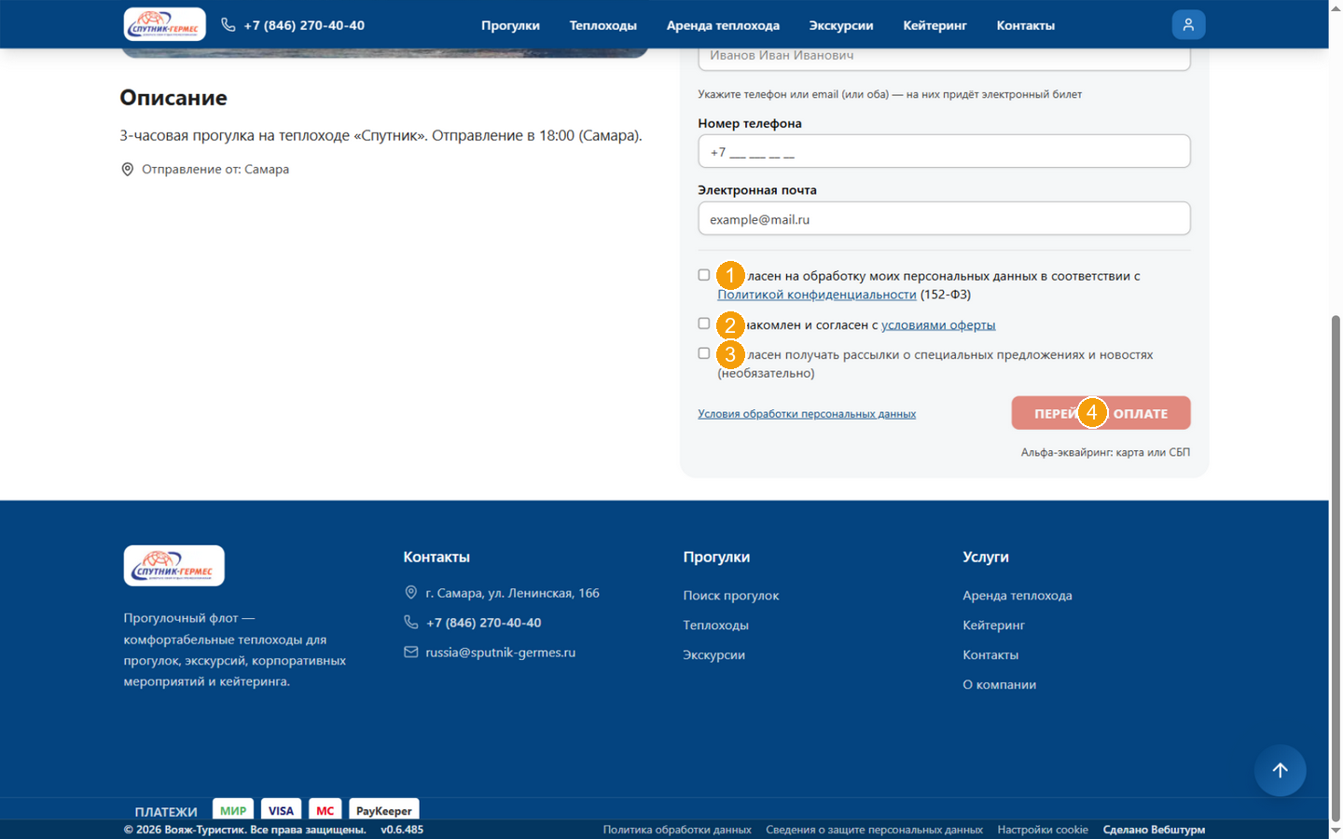Open Контакты in the top navigation
Screen dimensions: 1343x839
coord(1026,25)
